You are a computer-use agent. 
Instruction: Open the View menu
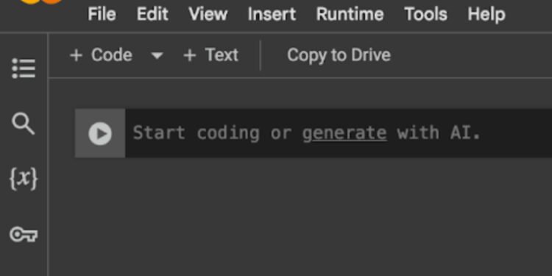point(208,15)
